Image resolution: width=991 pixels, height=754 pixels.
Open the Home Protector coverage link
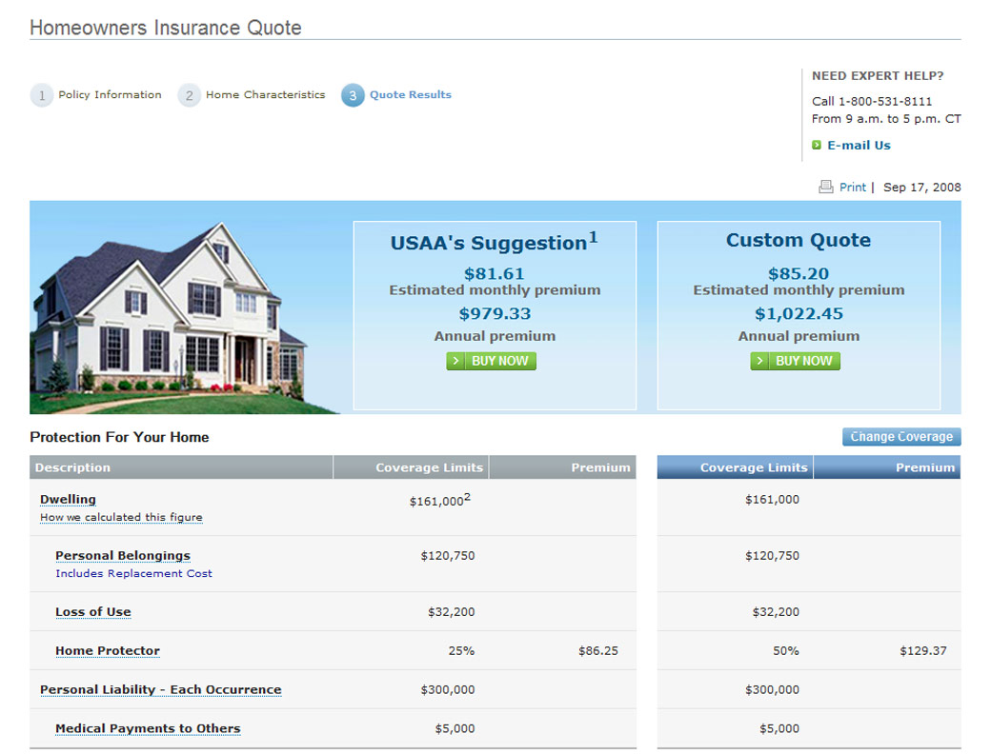[108, 651]
